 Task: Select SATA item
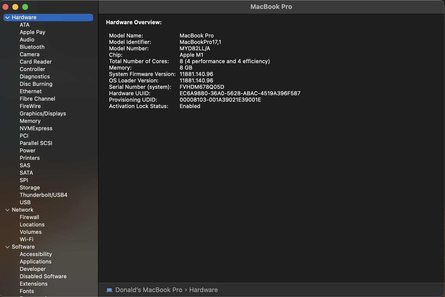coord(26,173)
